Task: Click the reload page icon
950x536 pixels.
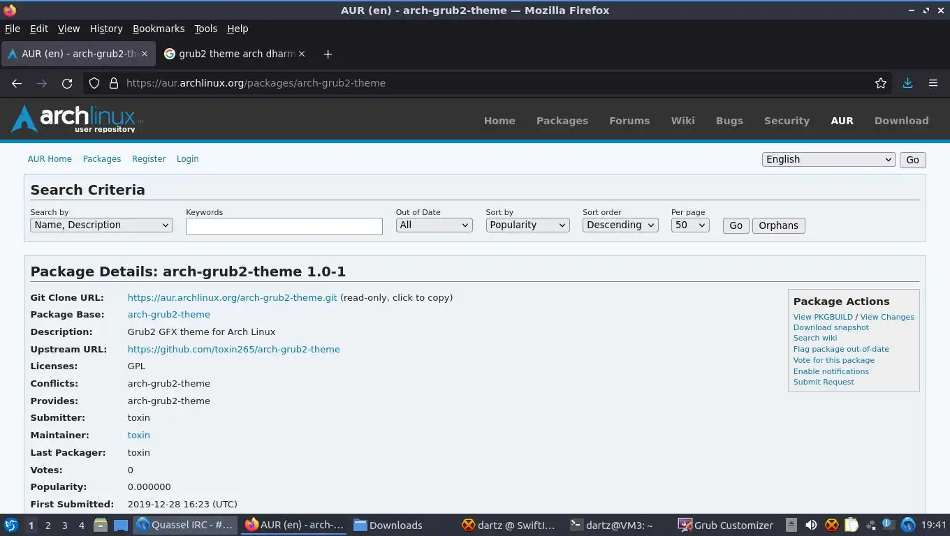Action: pos(67,83)
